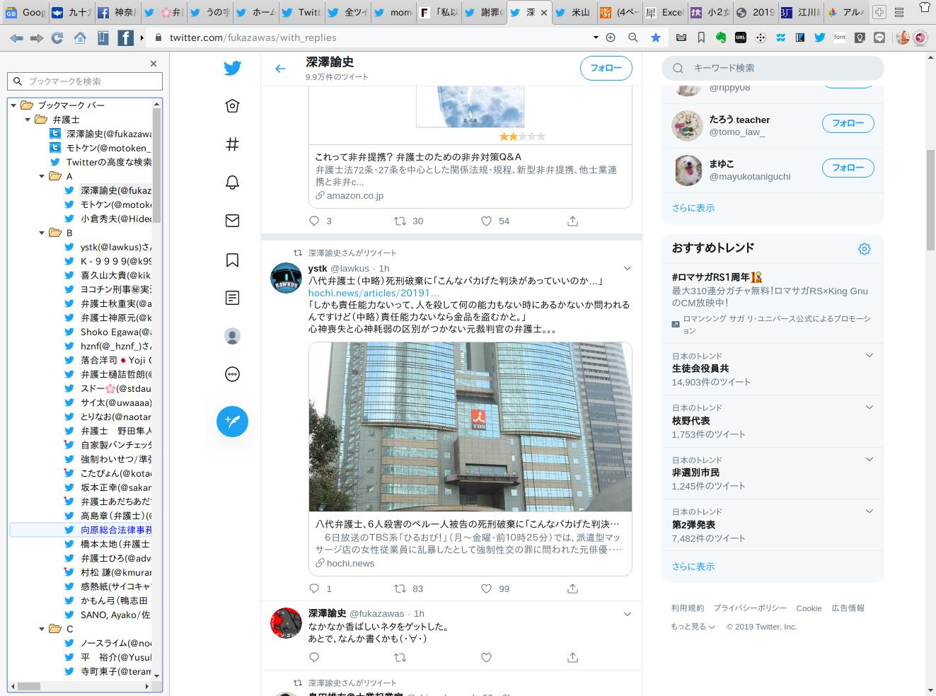Show more trends with さらに表示 link
The height and width of the screenshot is (696, 936).
693,567
